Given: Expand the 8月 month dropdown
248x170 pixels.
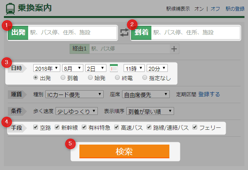Looking at the screenshot, I should pos(73,68).
